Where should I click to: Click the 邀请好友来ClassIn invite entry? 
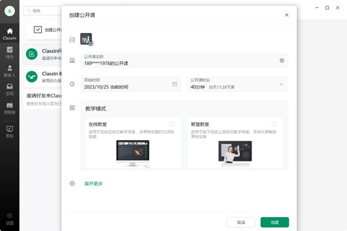(42, 99)
